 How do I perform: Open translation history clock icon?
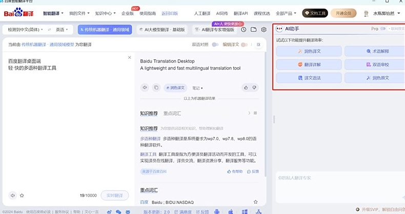(244, 30)
